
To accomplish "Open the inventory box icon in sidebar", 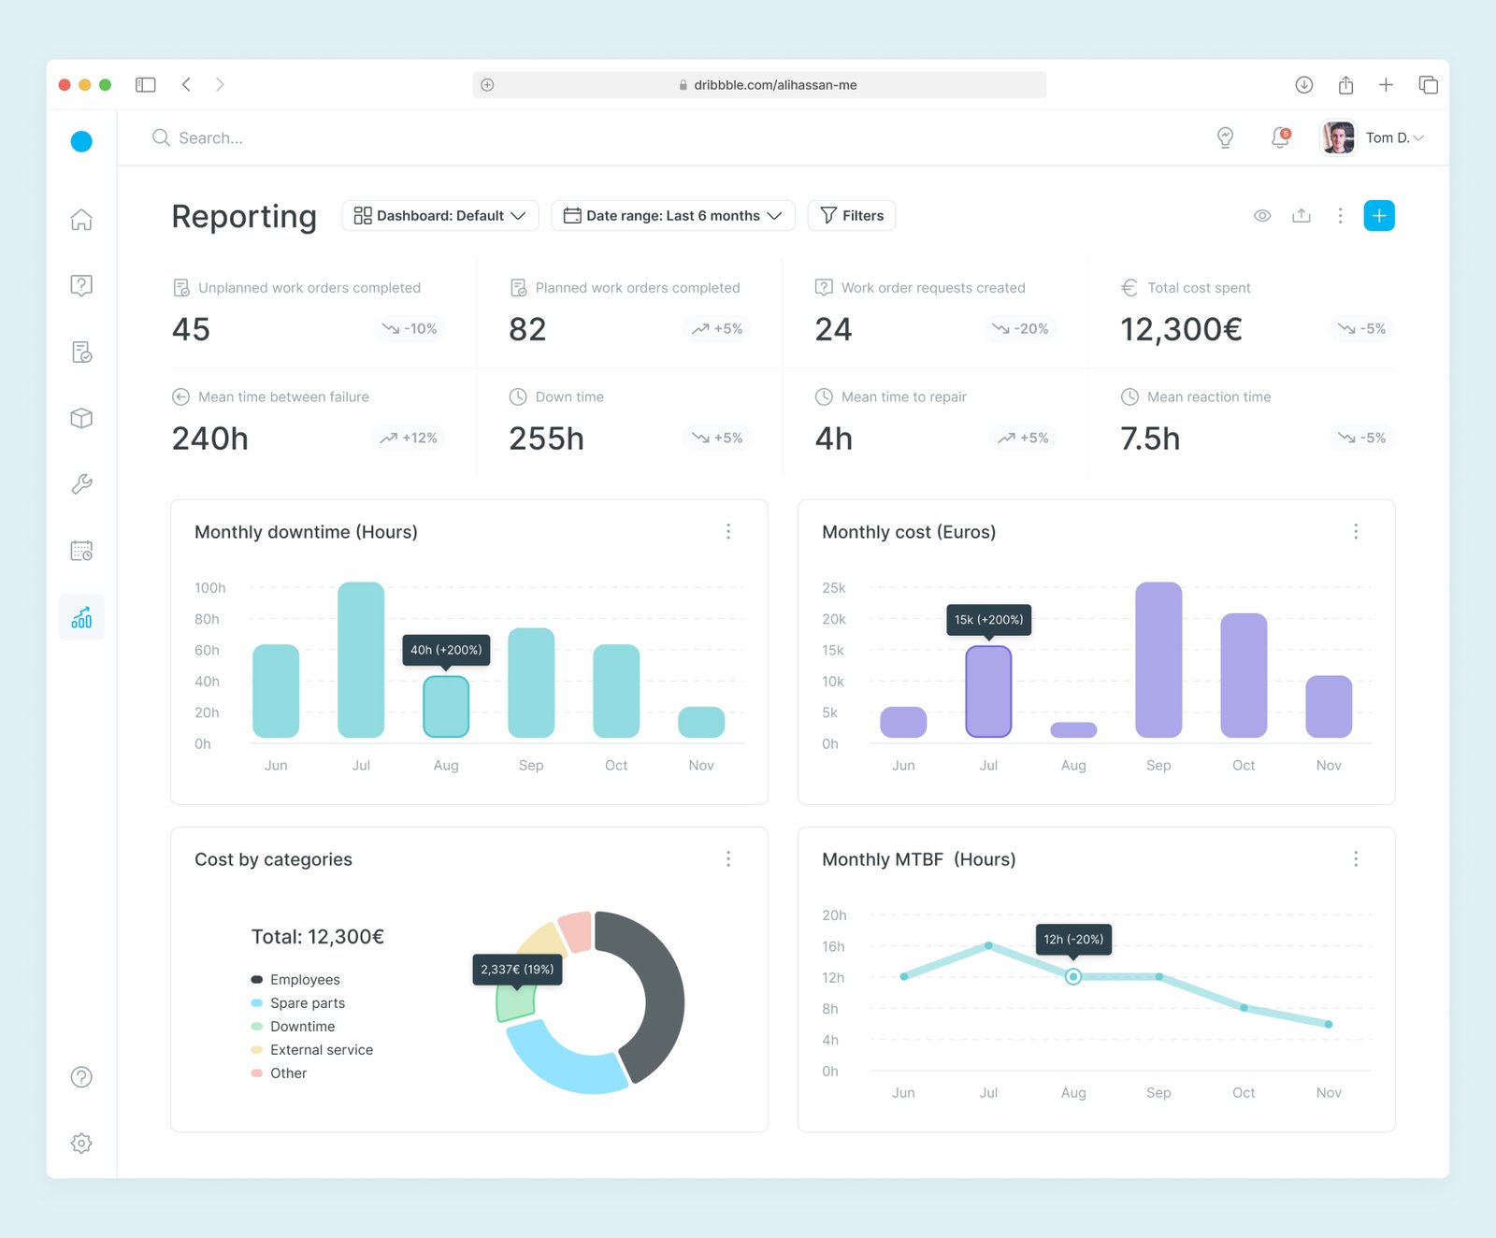I will tap(81, 418).
